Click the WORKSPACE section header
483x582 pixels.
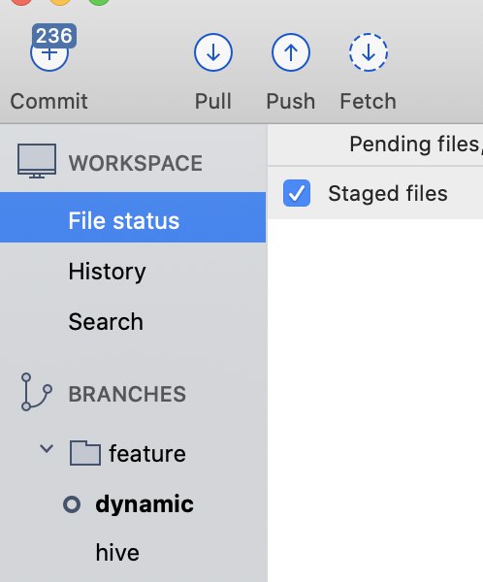[x=136, y=163]
